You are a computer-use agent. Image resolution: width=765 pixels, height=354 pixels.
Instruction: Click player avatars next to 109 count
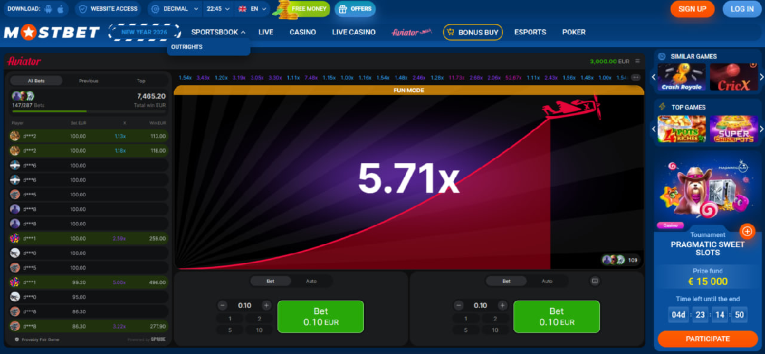coord(613,260)
